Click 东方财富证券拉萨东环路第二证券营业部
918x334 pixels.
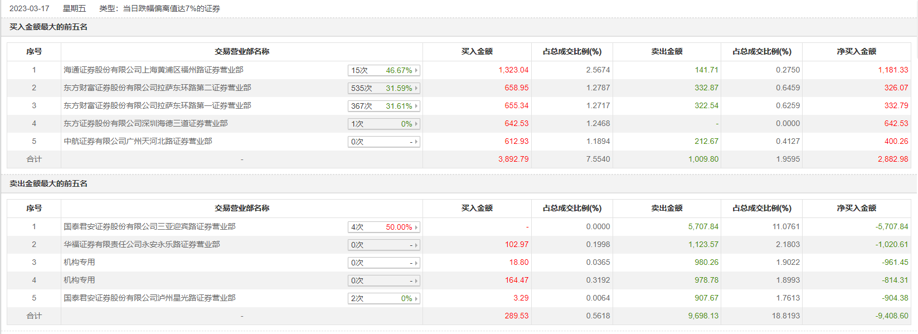(157, 88)
